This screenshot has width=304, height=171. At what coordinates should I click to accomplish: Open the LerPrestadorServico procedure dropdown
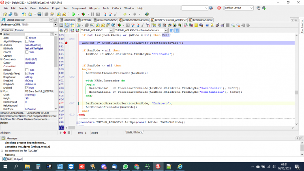(166, 30)
